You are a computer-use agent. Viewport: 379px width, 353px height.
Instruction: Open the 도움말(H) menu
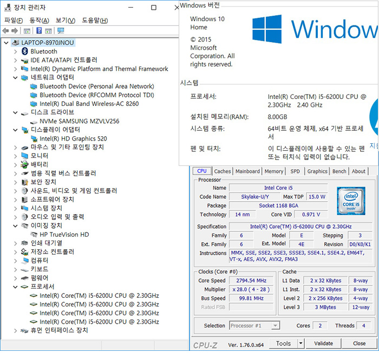[x=95, y=21]
